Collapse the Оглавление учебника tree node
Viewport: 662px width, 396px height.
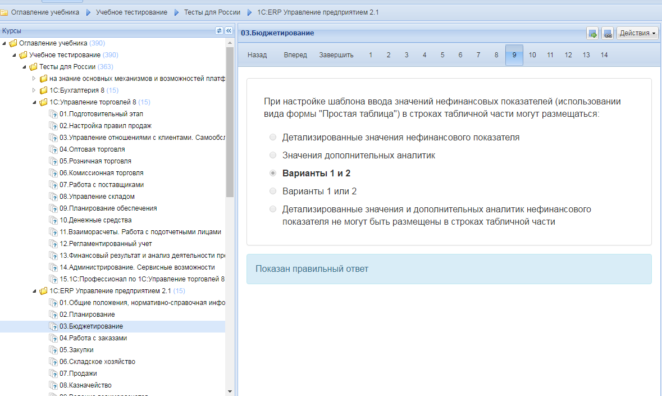pos(4,43)
